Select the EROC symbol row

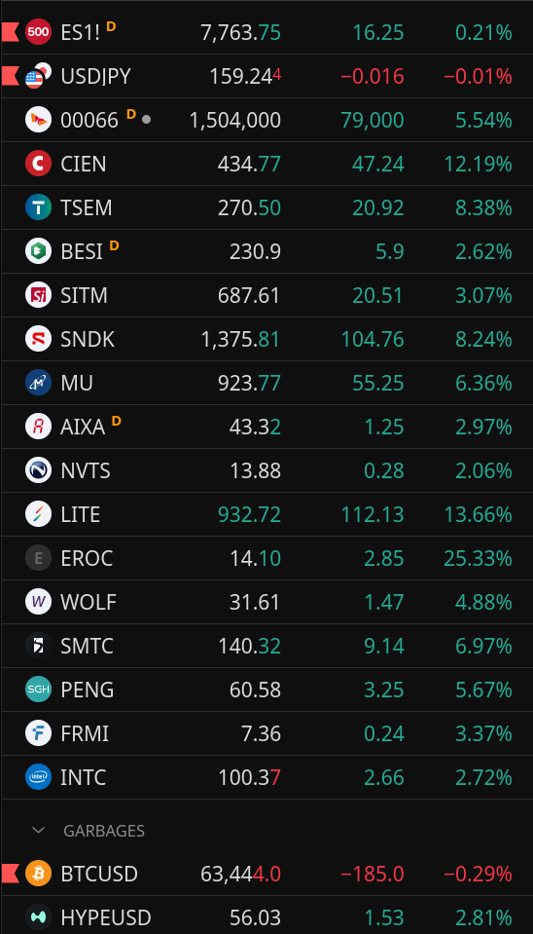pos(266,558)
